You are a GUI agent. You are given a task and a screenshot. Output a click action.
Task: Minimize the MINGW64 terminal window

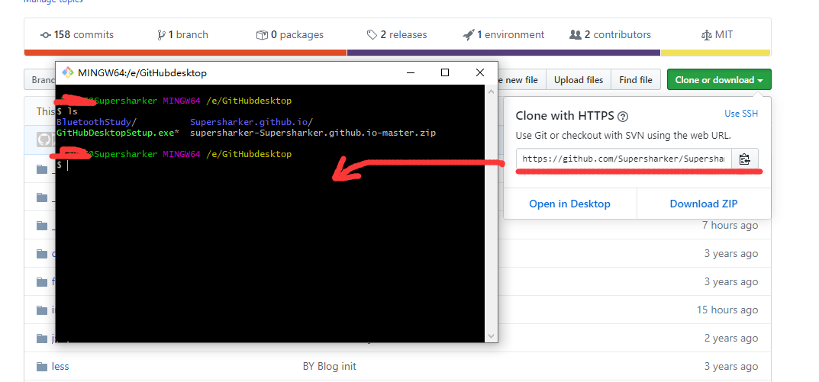(411, 72)
